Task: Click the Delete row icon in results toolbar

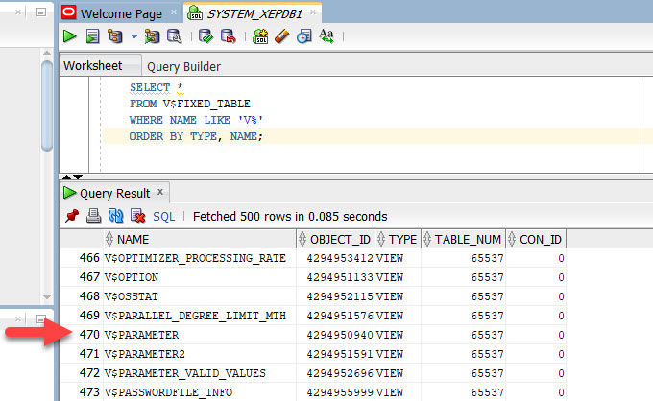Action: tap(138, 216)
